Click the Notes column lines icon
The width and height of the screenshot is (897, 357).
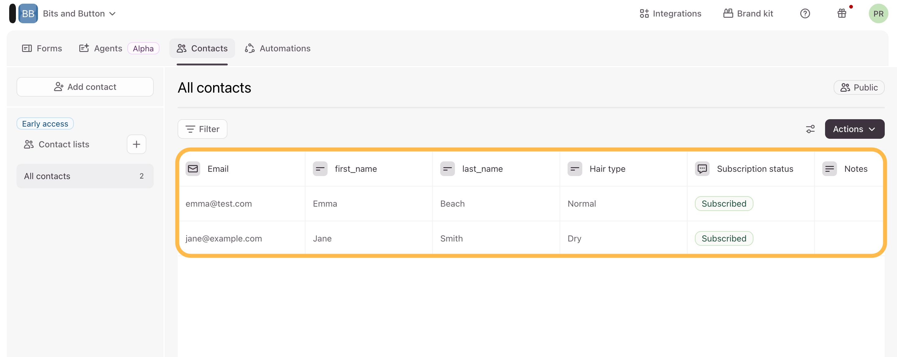pos(829,169)
